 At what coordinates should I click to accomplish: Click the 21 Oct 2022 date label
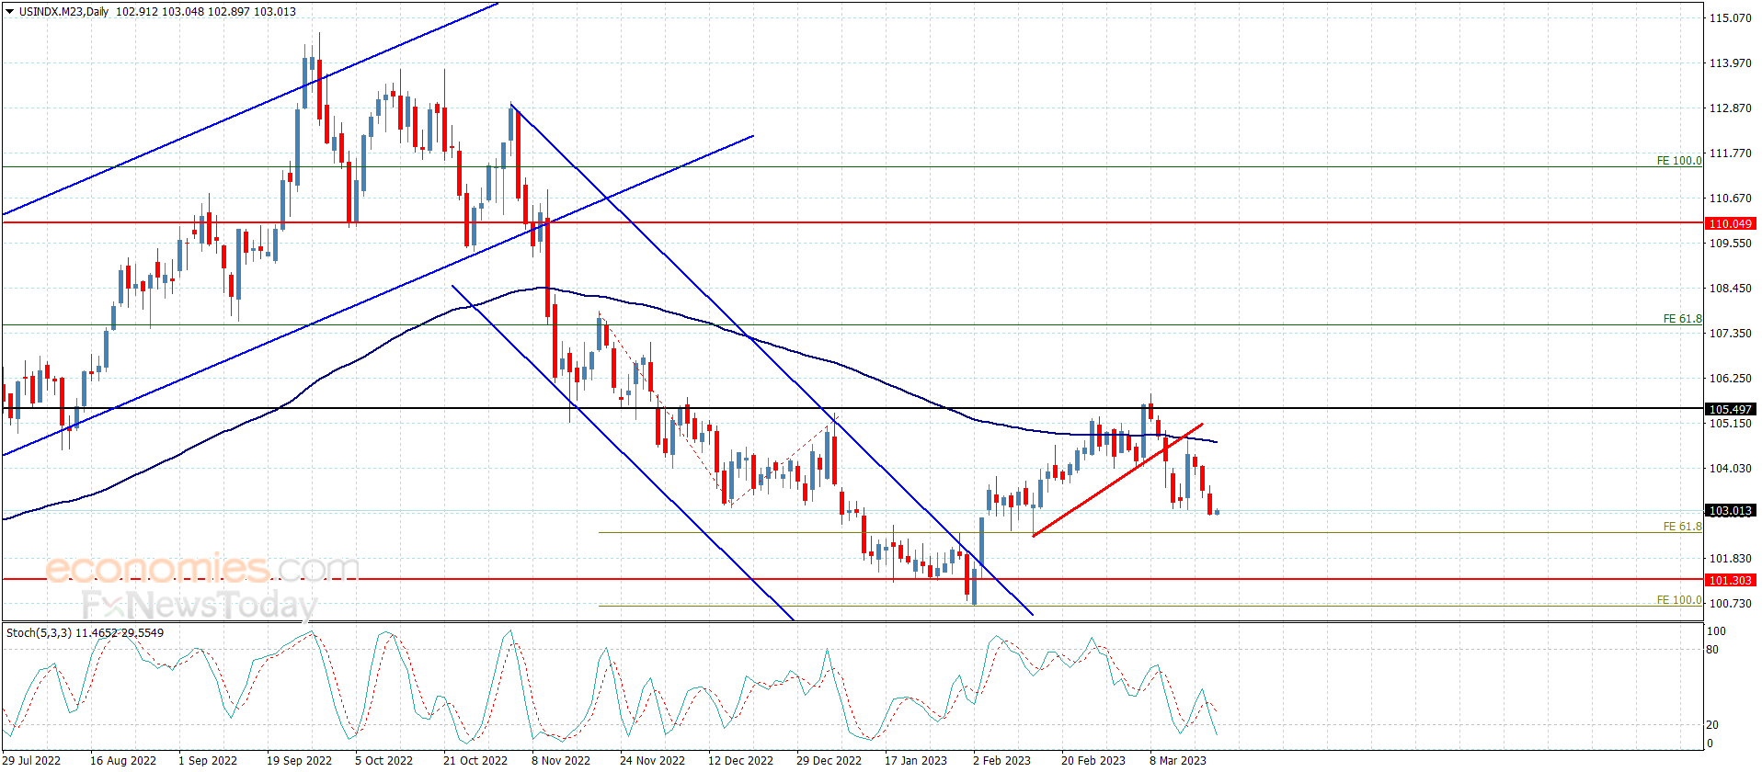(475, 760)
